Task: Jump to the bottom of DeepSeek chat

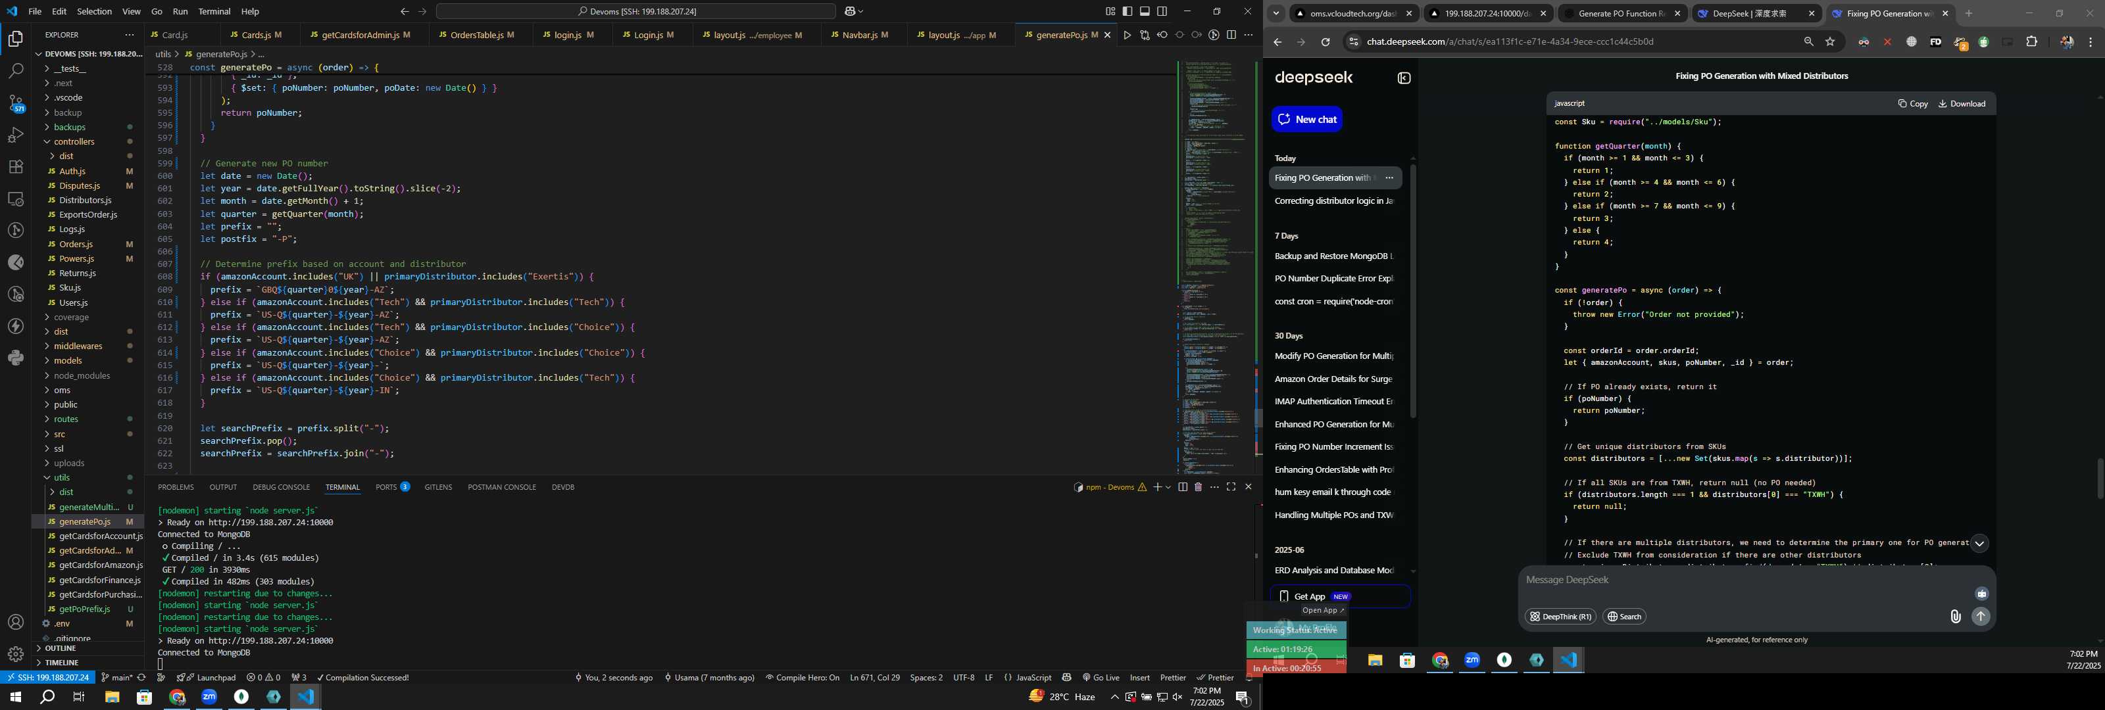Action: tap(1978, 543)
